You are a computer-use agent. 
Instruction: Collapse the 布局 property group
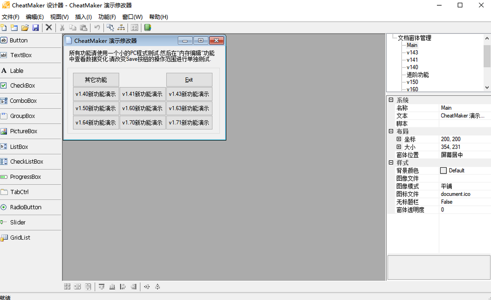391,131
